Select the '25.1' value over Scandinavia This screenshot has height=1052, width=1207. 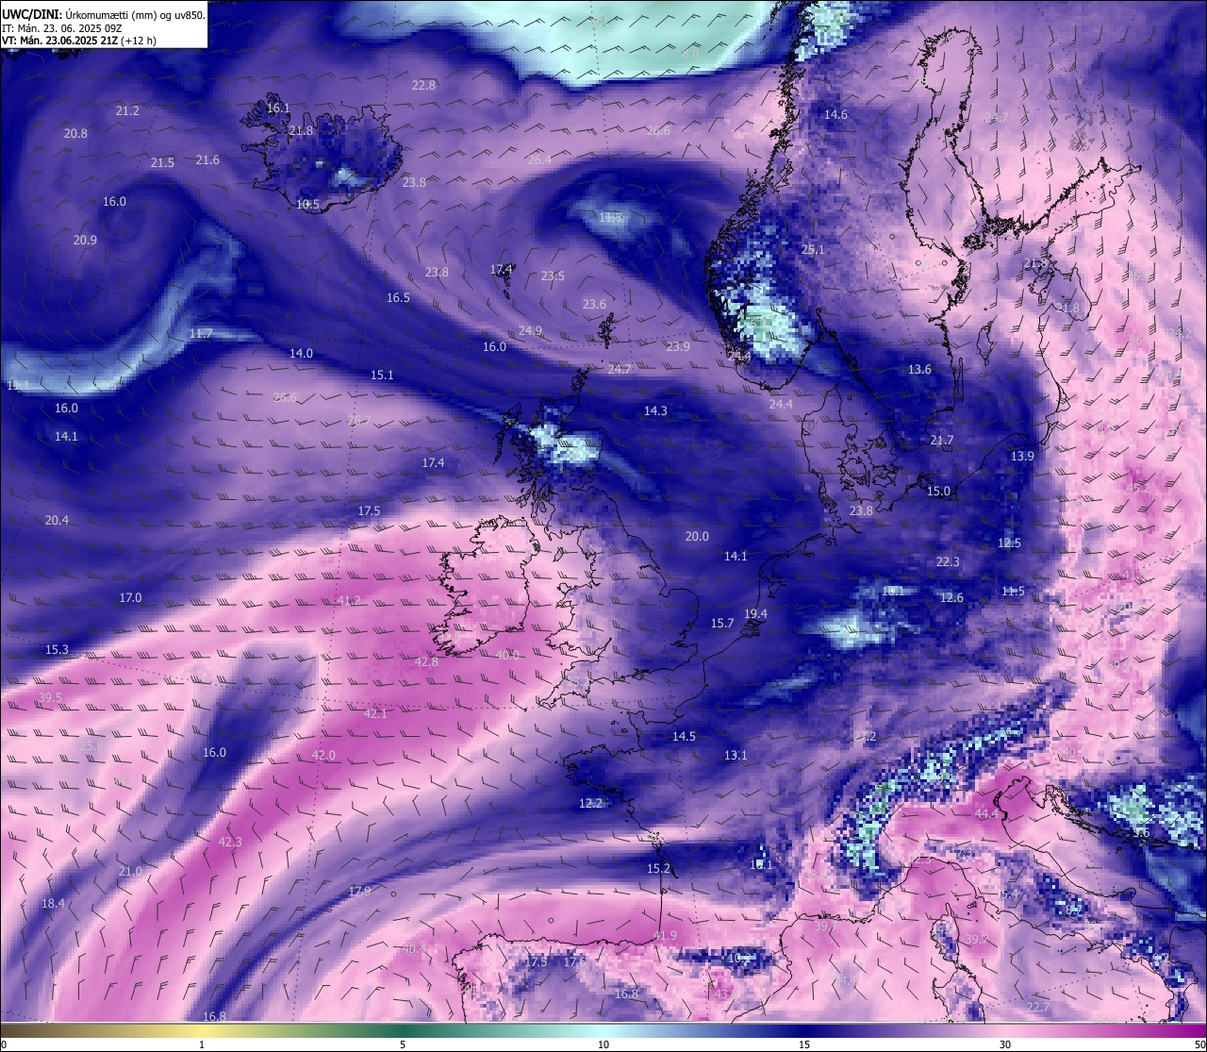(812, 250)
